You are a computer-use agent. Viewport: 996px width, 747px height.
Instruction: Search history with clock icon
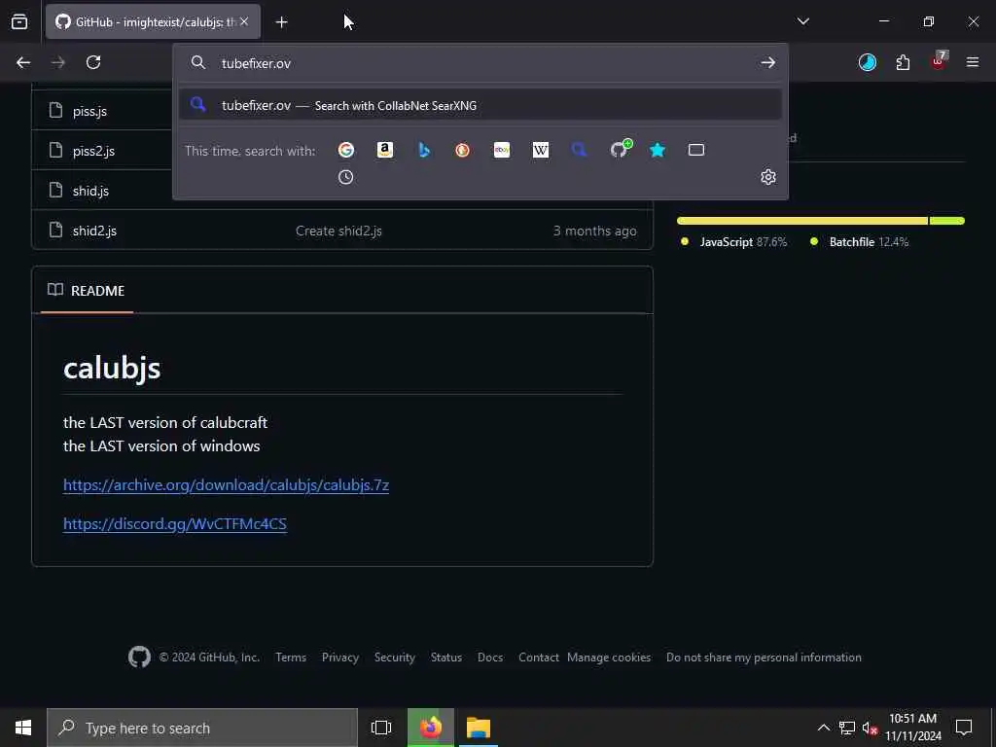tap(345, 177)
